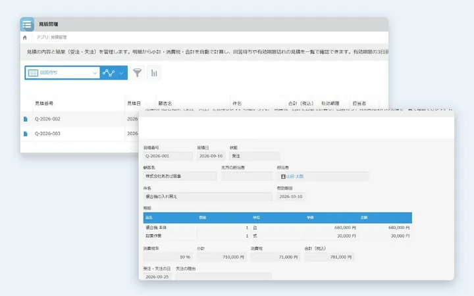Open the filter funnel icon

[137, 73]
